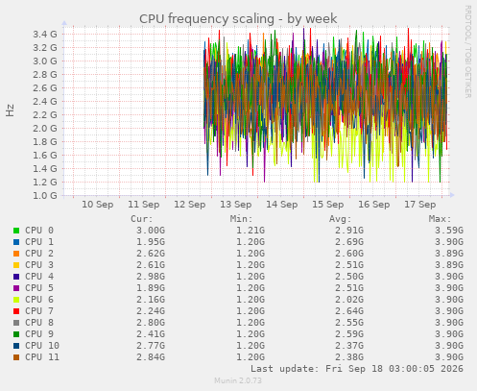Click CPU 0 current value 3.00G

(x=151, y=231)
